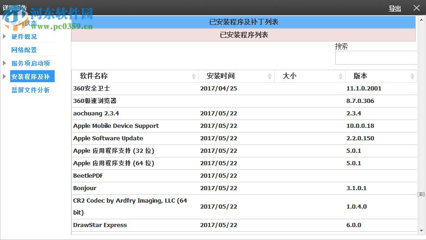Screen dimensions: 426x240
Task: Sort by 软件名称 column arrows
Action: [194, 77]
